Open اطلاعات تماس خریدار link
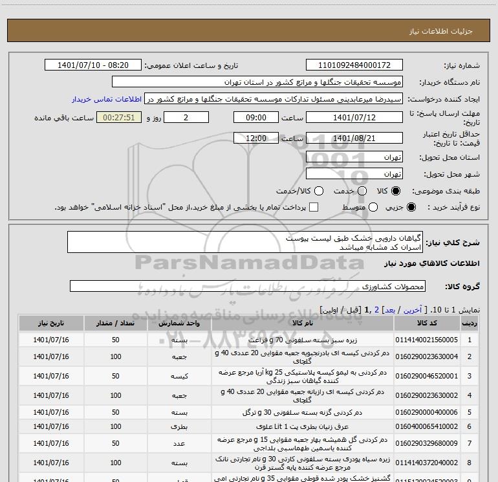498x482 pixels. [x=107, y=99]
